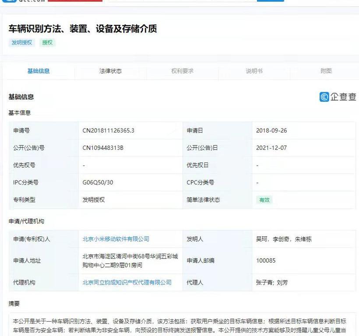Click the 简单法律状态 field label
The width and height of the screenshot is (359, 336).
[x=203, y=200]
